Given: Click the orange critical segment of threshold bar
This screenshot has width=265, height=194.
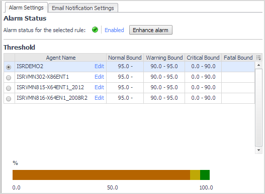Looking at the screenshot, I should click(x=101, y=175).
